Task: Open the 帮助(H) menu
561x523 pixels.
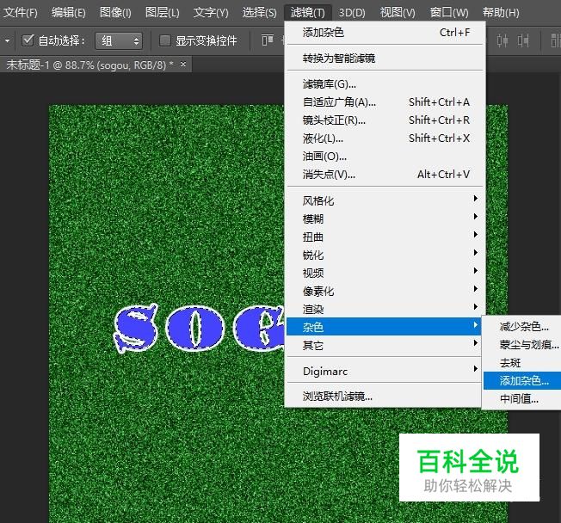Action: (501, 13)
